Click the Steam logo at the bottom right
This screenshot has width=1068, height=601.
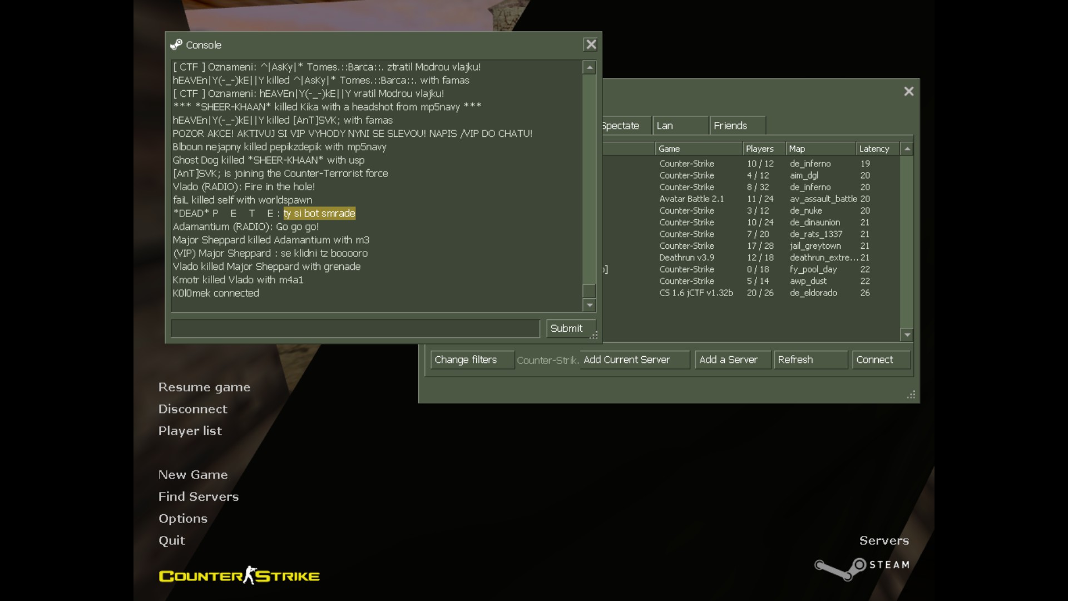(x=862, y=569)
